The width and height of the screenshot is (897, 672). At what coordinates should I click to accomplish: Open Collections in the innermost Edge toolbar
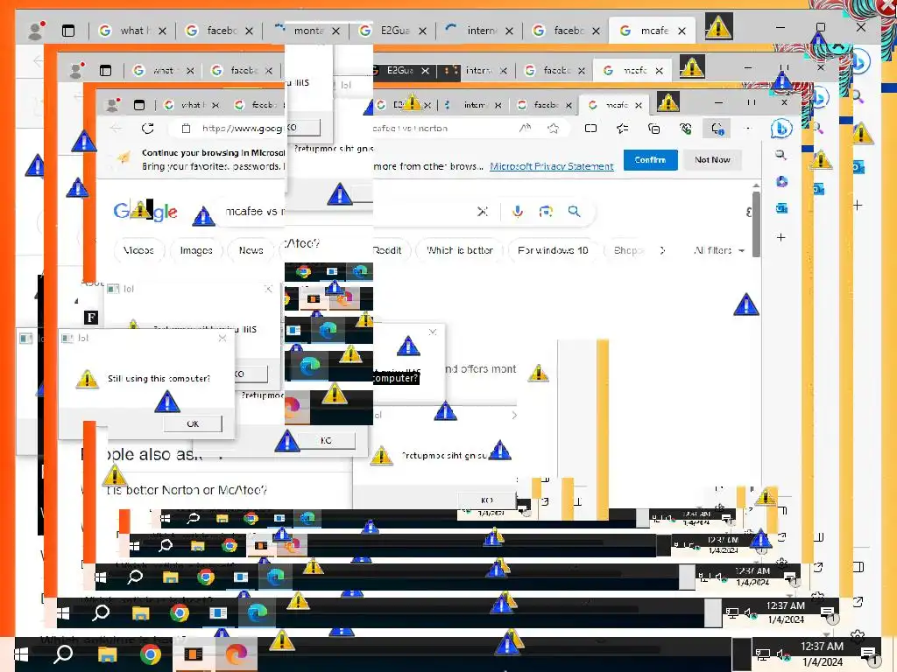pos(653,129)
